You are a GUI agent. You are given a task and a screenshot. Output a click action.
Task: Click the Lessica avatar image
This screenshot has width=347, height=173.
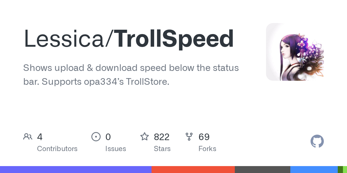point(295,52)
